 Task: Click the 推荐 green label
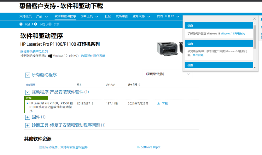(36, 98)
